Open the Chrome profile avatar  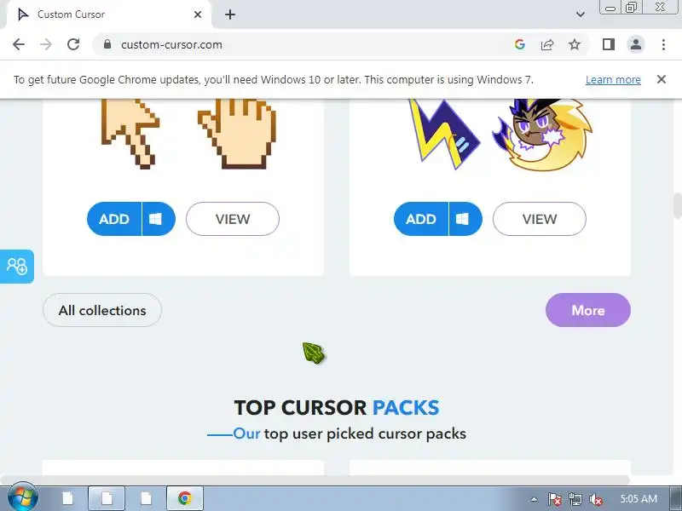636,44
